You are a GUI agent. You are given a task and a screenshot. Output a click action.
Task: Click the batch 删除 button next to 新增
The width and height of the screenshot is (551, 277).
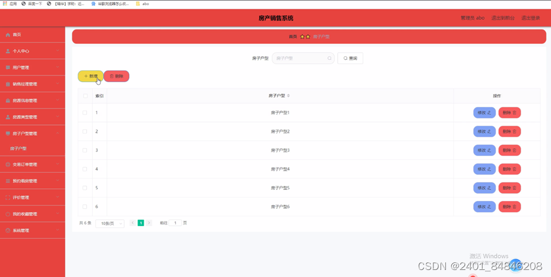(x=116, y=76)
